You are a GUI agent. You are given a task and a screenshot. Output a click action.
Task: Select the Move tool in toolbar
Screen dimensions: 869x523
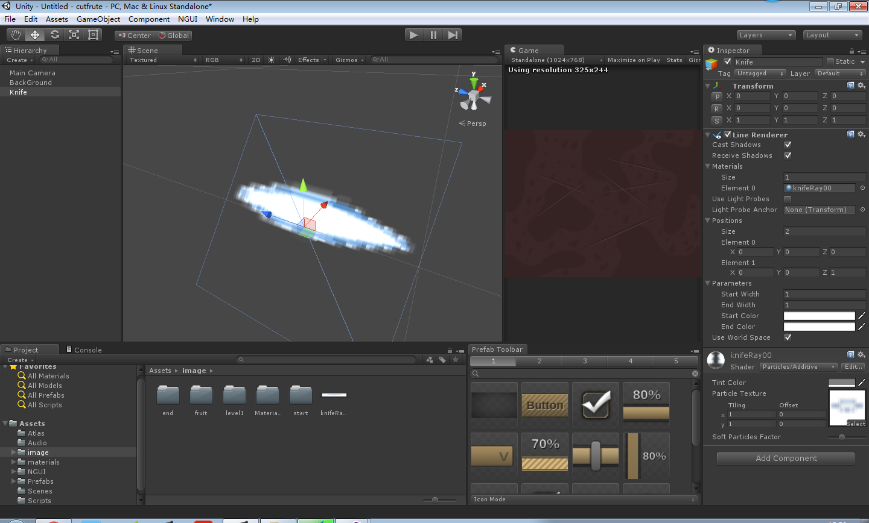[35, 35]
